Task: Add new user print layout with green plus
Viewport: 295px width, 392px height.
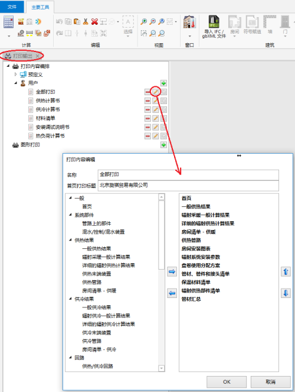Action: point(163,83)
